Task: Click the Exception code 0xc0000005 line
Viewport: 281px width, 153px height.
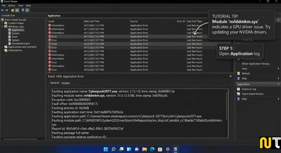Action: pyautogui.click(x=71, y=100)
